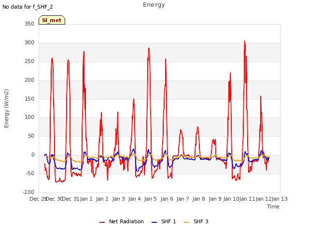Viewport: 309px width, 231px height.
Task: Click the Jan 11 x-axis date label
Action: (x=247, y=199)
